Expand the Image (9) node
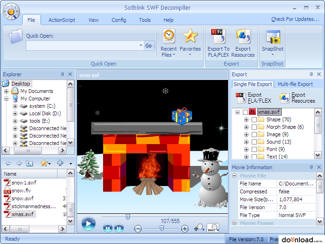This screenshot has height=244, width=325. [x=246, y=134]
